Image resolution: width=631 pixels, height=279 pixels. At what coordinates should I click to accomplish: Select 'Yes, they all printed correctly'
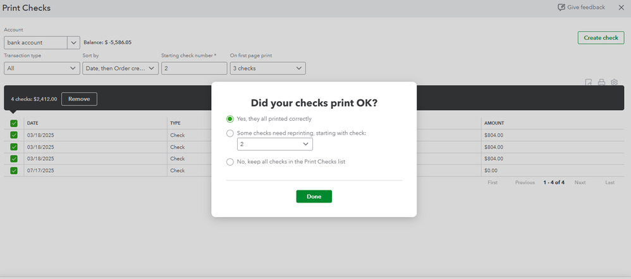[x=230, y=119]
